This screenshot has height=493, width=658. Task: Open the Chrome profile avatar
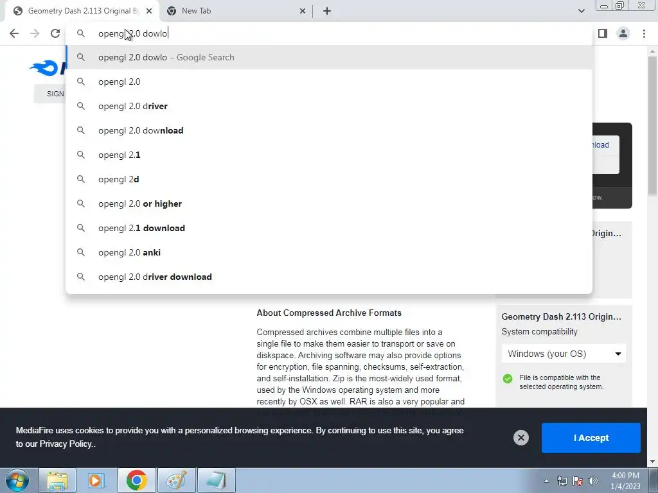[x=623, y=33]
